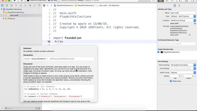Open the Issue navigator warning icon

pos(21,6)
